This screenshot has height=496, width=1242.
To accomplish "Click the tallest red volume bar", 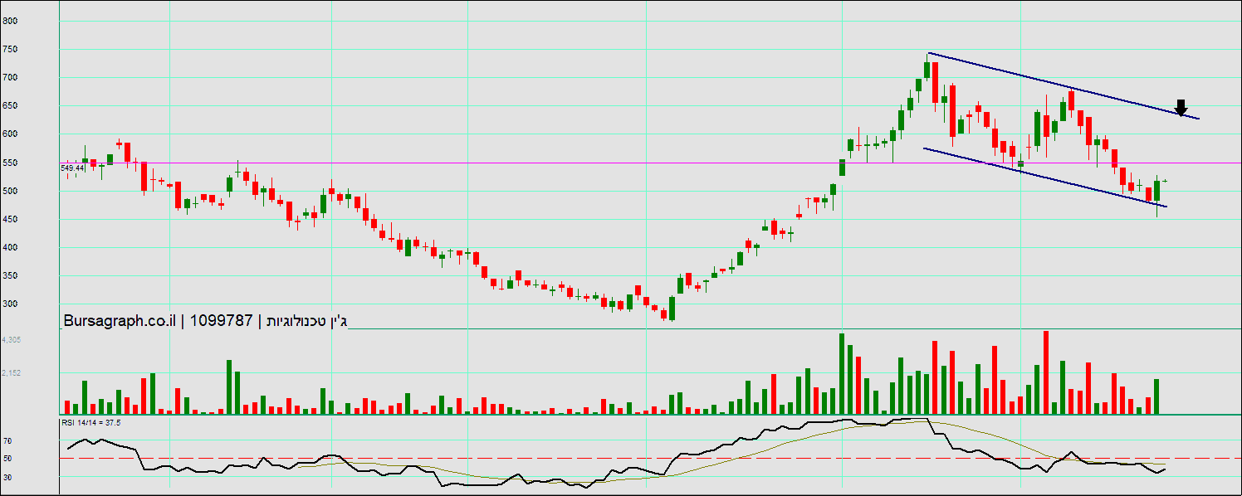I will click(1046, 372).
